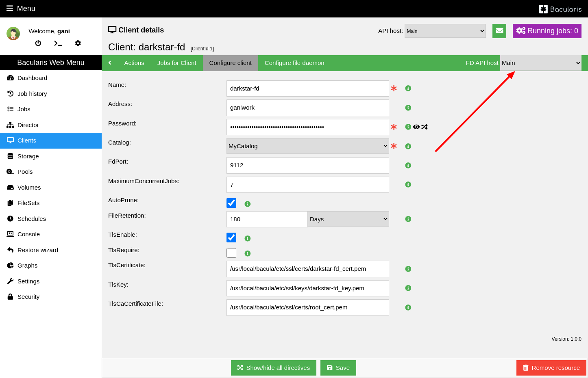588x378 pixels.
Task: Open Pools in sidebar
Action: tap(51, 172)
